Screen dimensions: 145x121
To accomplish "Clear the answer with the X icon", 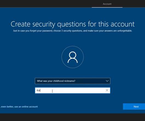I will (107, 90).
